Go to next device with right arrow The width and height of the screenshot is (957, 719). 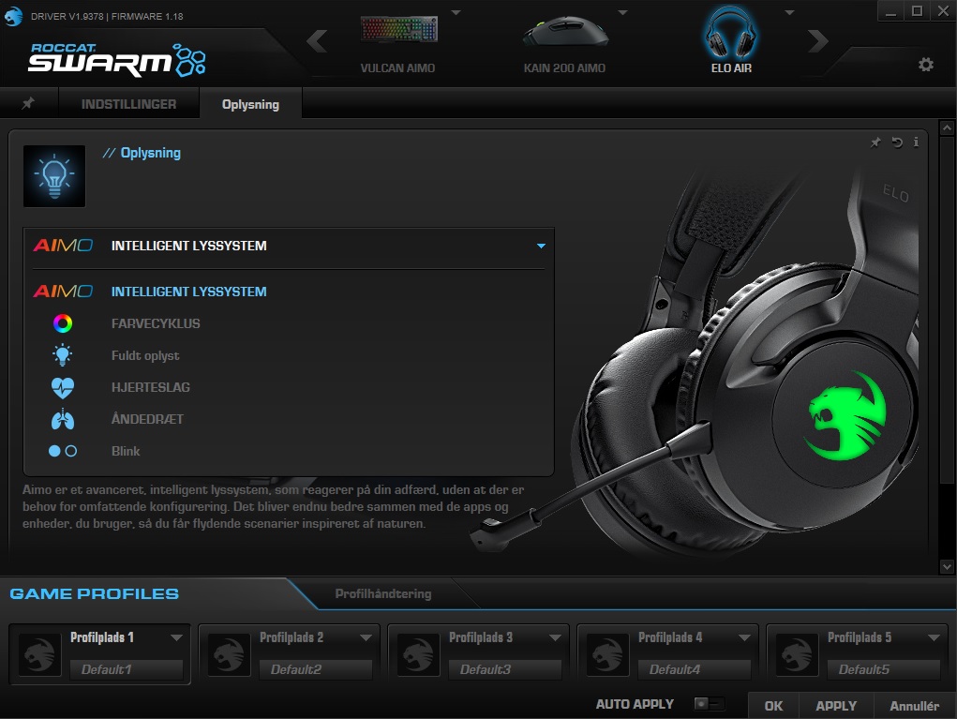[x=818, y=41]
